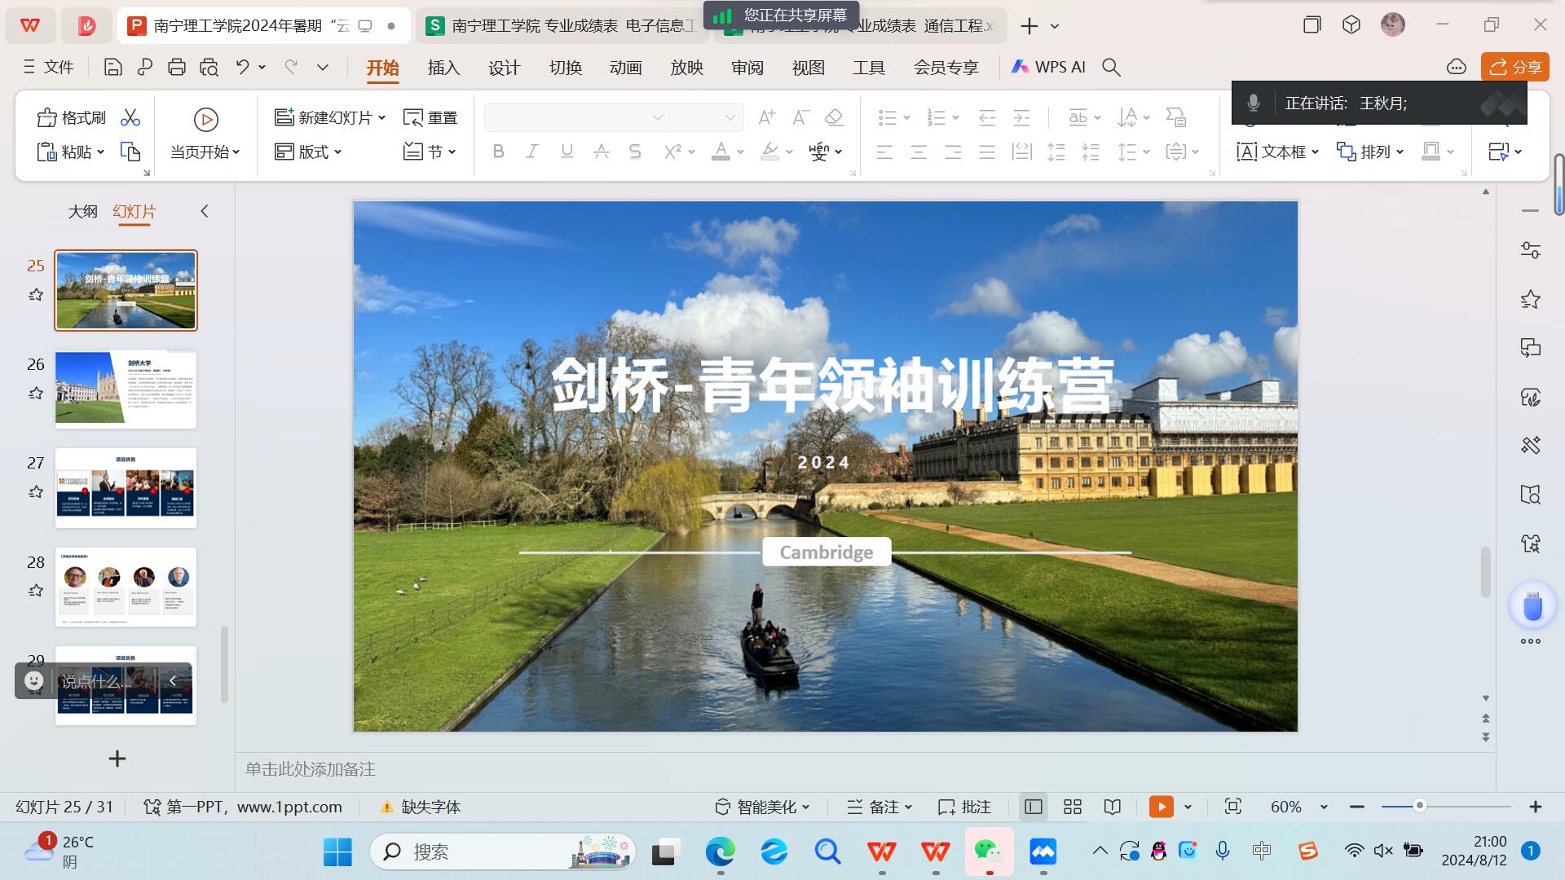Open Reading view icon in status bar
Screen dimensions: 1565x880
(x=1113, y=807)
